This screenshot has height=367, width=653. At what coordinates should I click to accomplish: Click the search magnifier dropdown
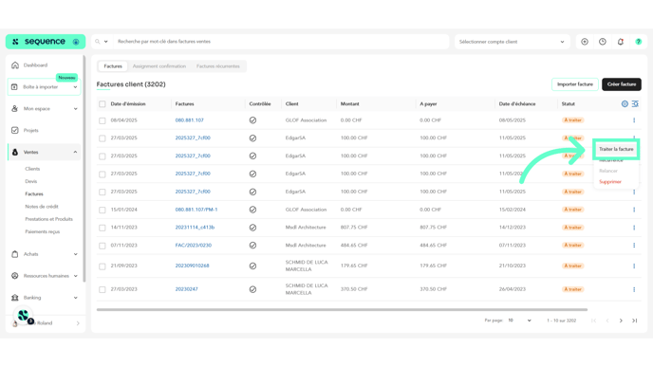(102, 42)
